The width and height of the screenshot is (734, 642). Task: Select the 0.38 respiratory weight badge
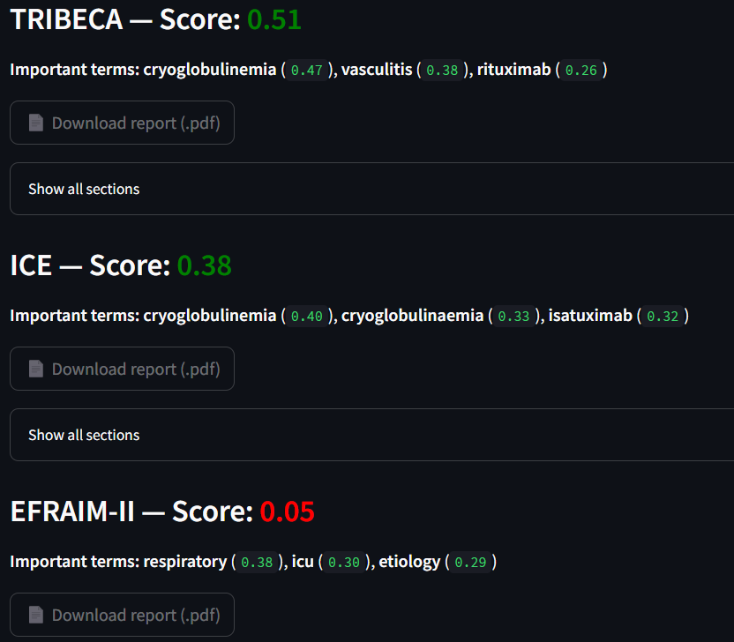(x=257, y=562)
